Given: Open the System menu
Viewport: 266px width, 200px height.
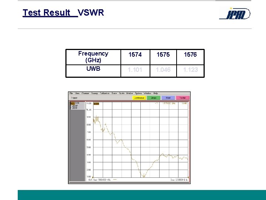Looking at the screenshot, I should (x=138, y=93).
